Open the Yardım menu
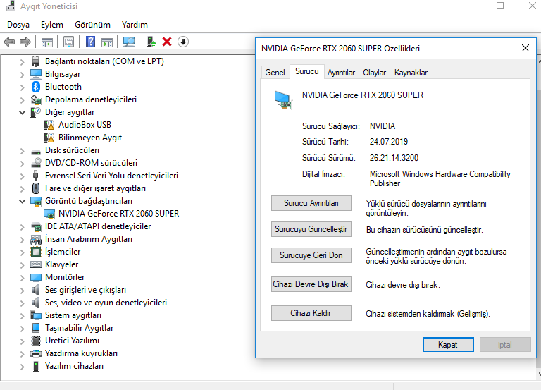541x390 pixels. pos(135,25)
